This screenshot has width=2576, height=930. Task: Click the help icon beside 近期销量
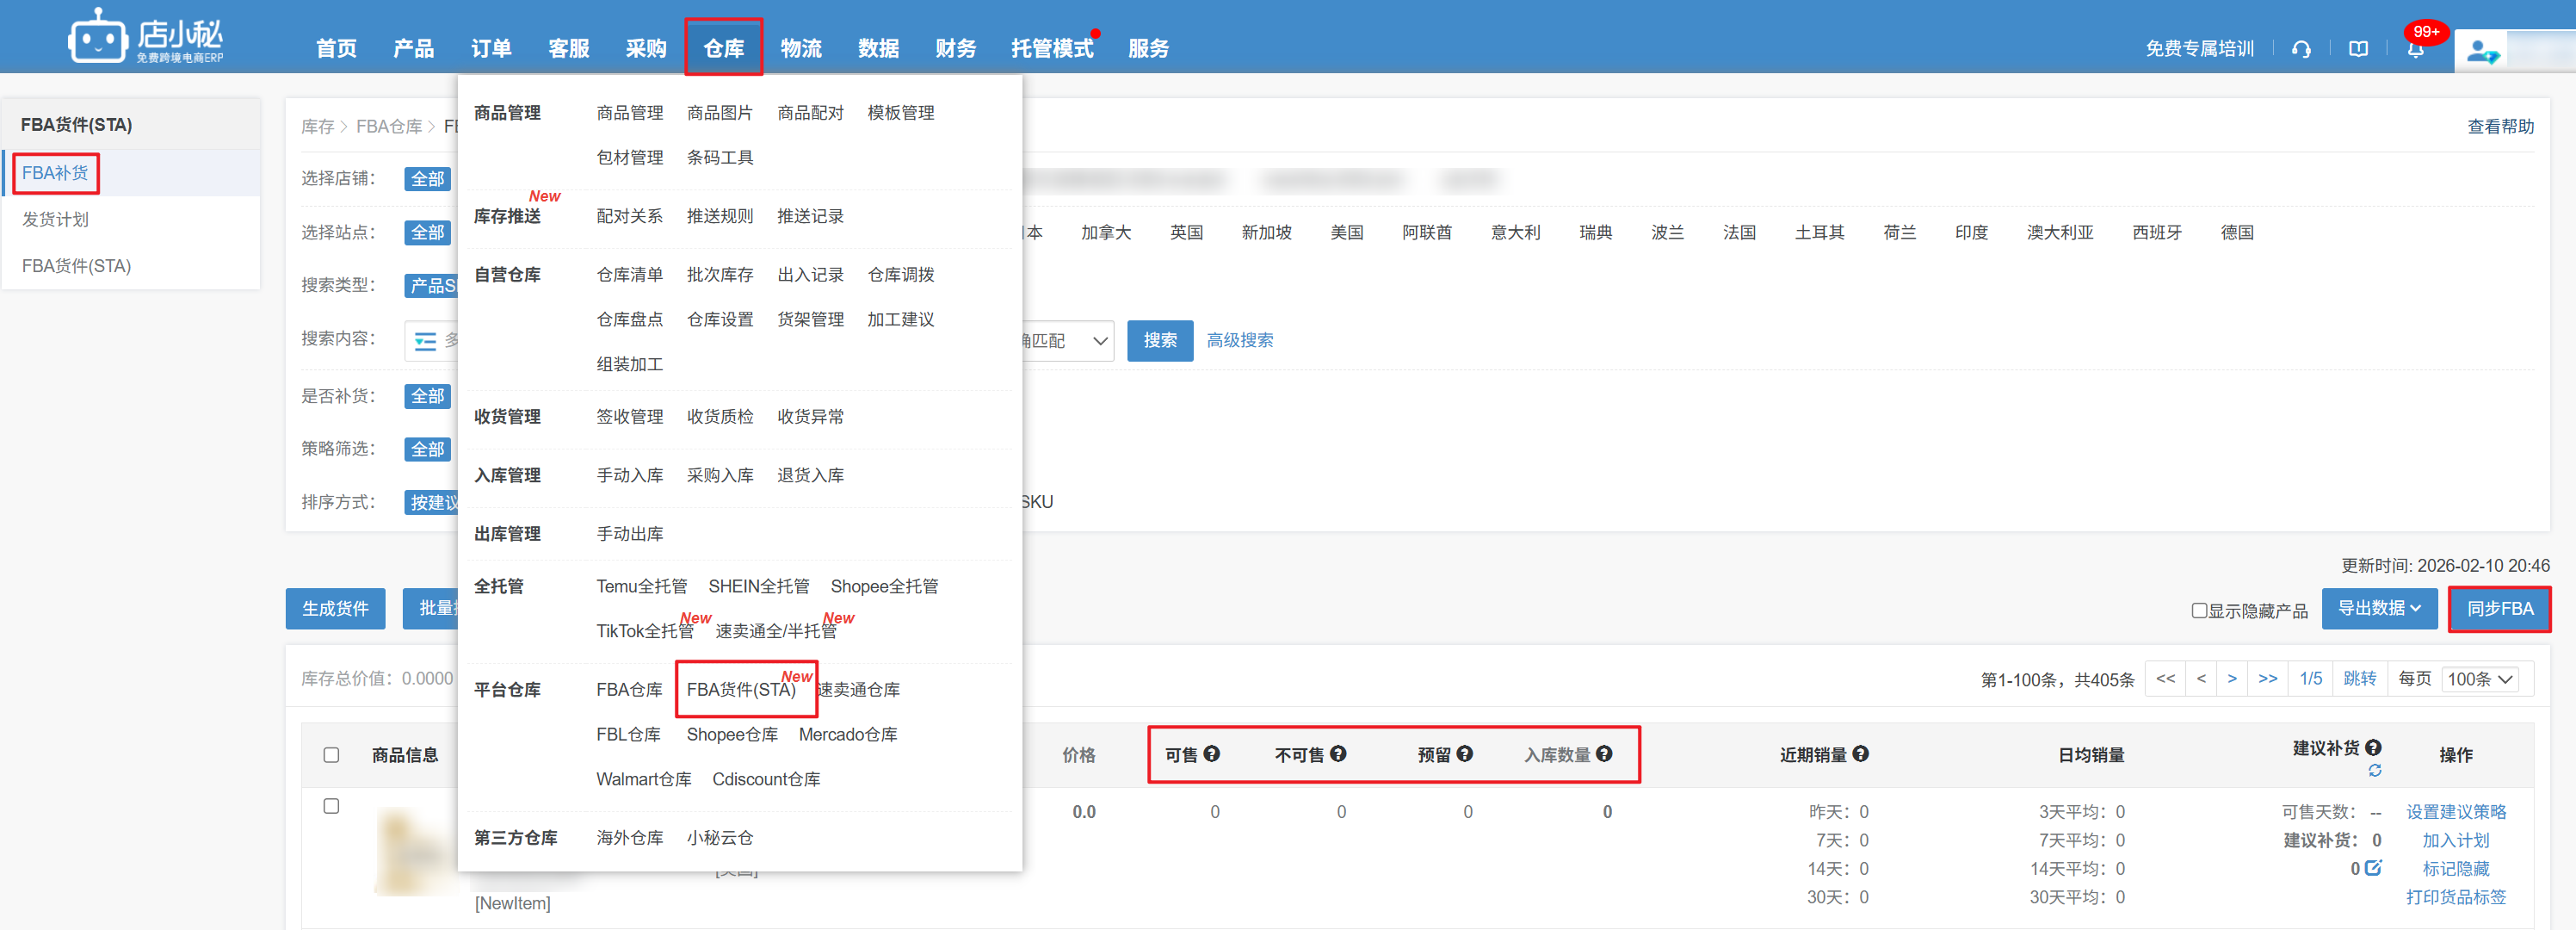tap(1860, 754)
